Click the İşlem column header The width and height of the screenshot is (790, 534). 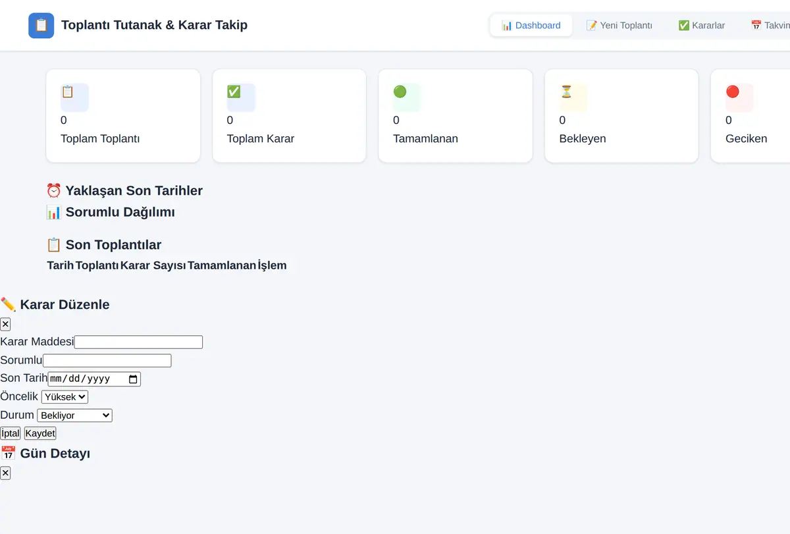pos(272,266)
